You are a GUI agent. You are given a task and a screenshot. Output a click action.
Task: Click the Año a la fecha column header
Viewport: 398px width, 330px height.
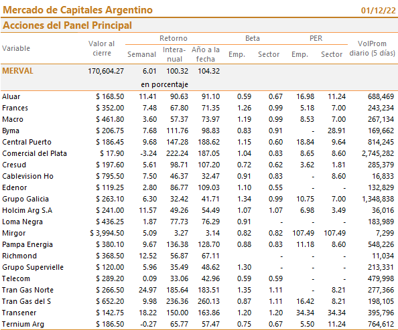[206, 54]
